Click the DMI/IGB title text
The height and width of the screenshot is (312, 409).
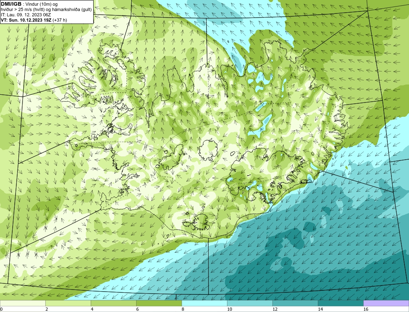pos(11,4)
